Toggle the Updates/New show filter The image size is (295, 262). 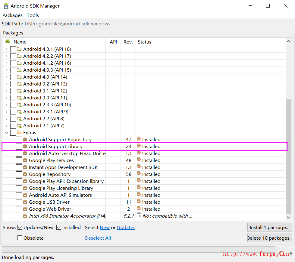20,228
